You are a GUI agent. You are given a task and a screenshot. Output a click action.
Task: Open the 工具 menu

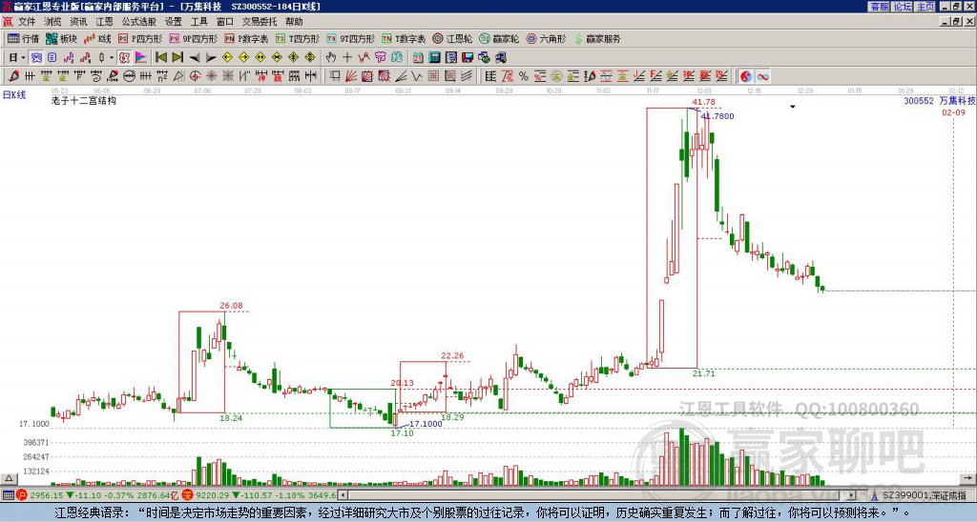click(x=199, y=22)
